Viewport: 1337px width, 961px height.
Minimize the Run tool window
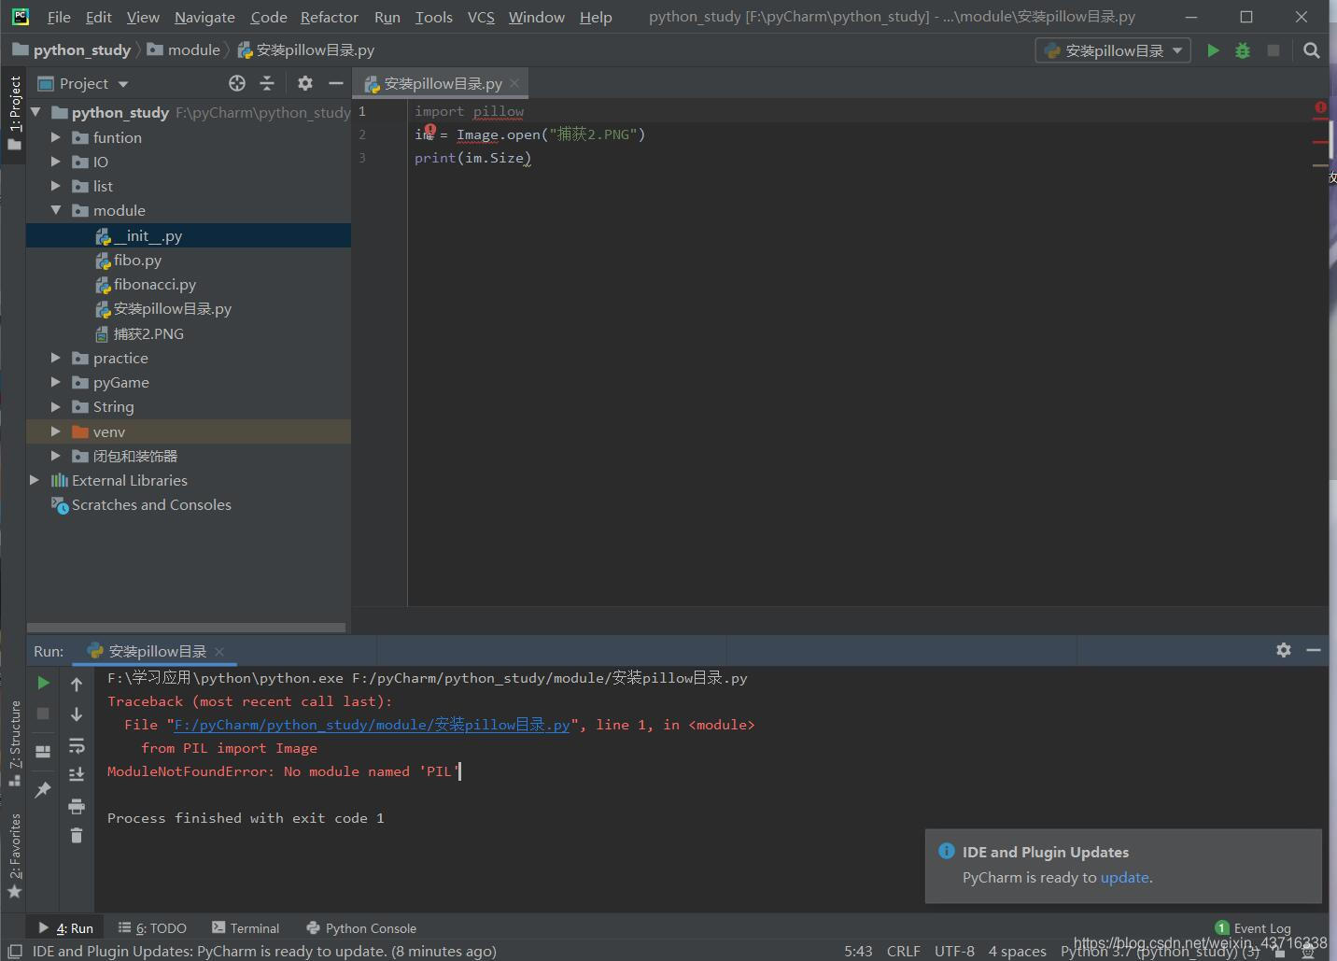click(x=1314, y=650)
